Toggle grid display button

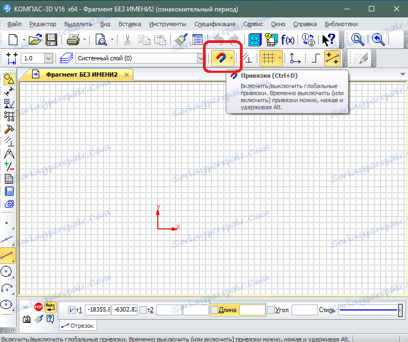pyautogui.click(x=268, y=58)
